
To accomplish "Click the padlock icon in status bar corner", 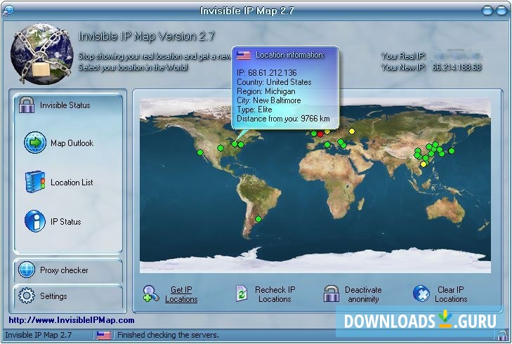I will click(502, 335).
